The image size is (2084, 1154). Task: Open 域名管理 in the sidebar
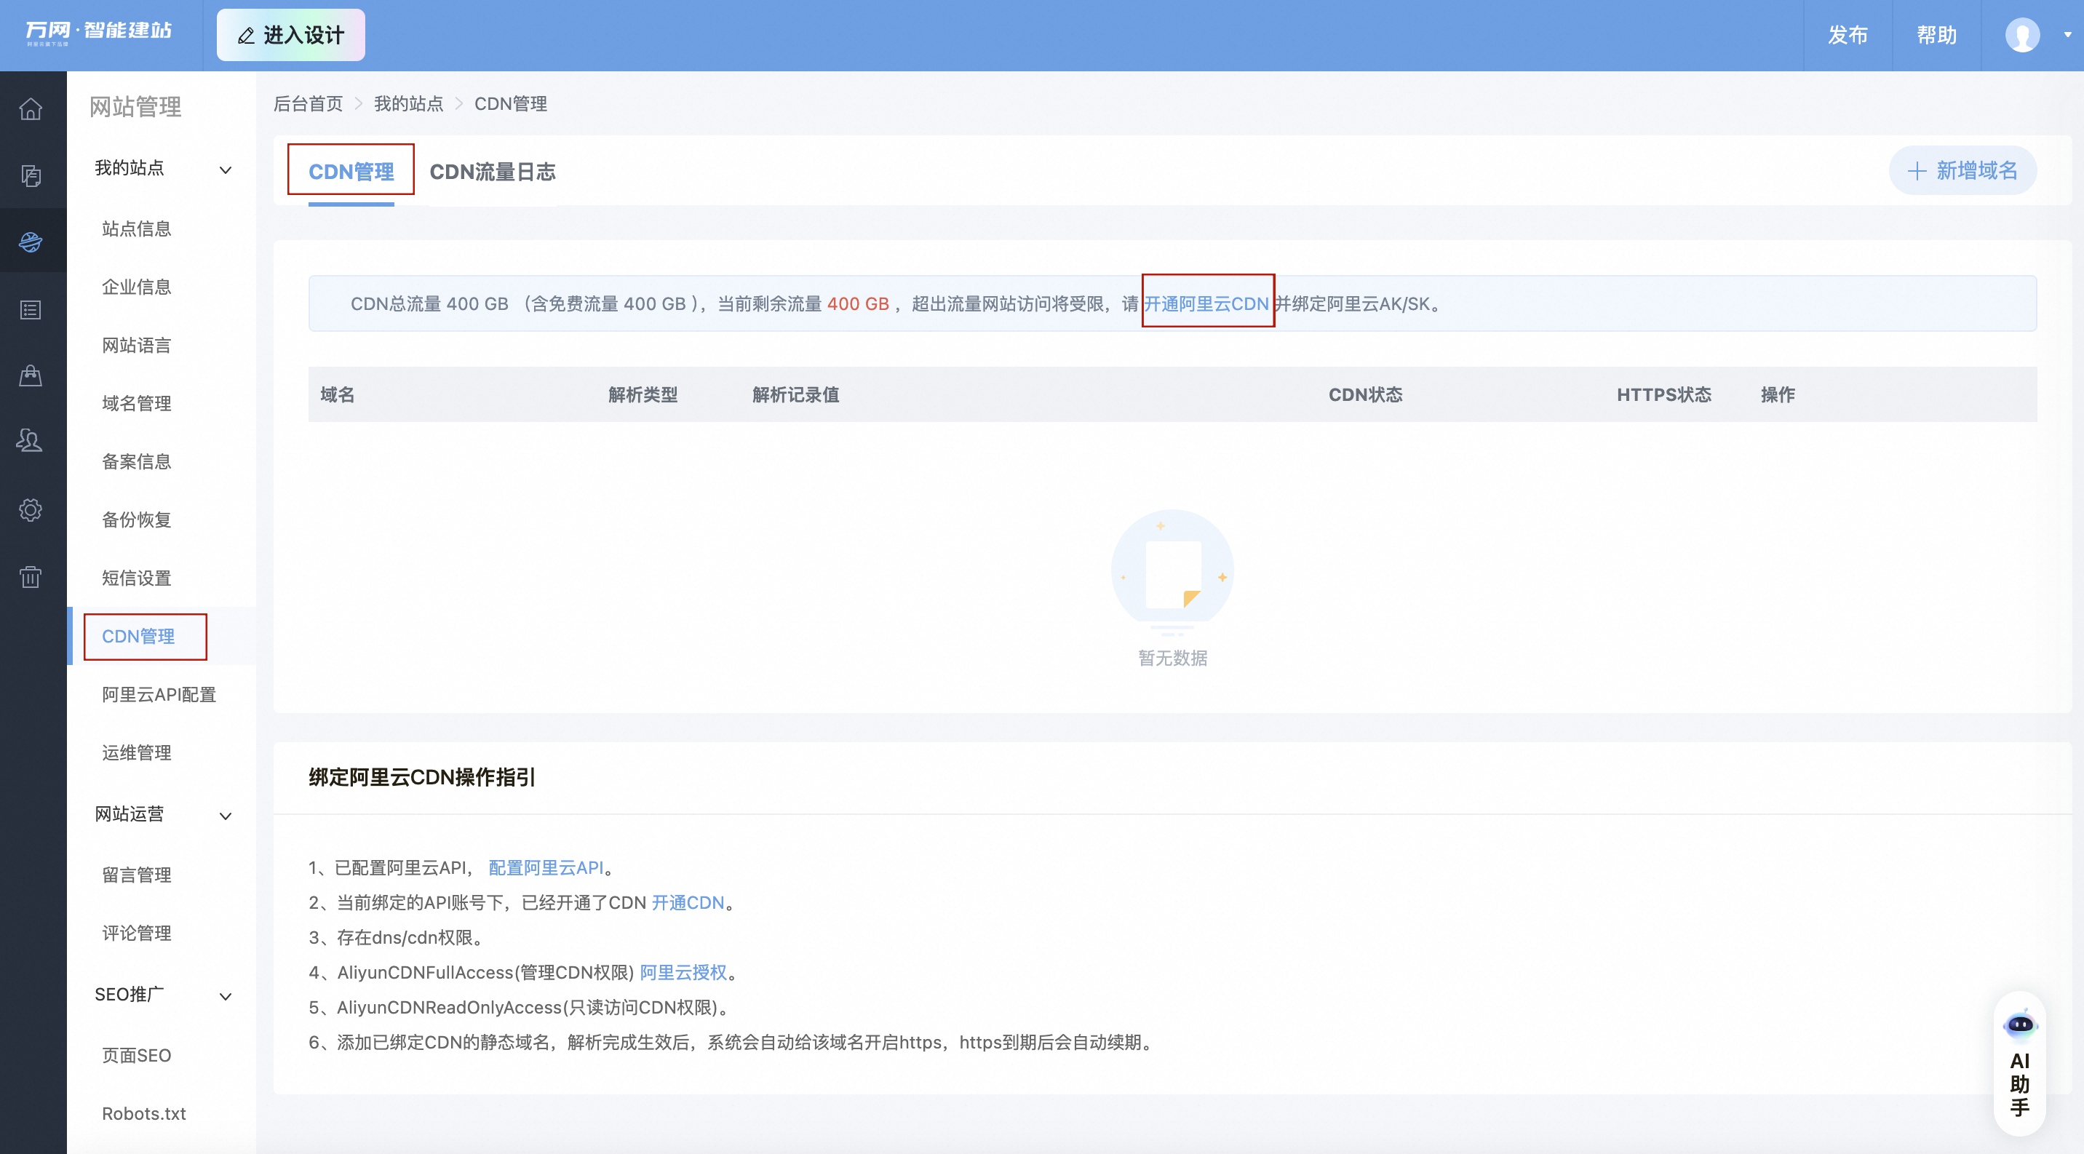137,404
